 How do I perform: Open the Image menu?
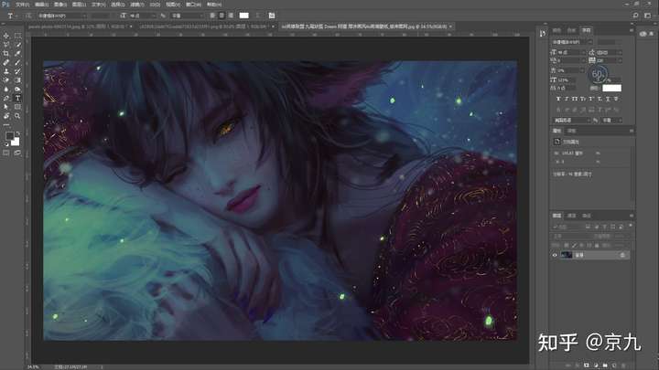pos(60,5)
